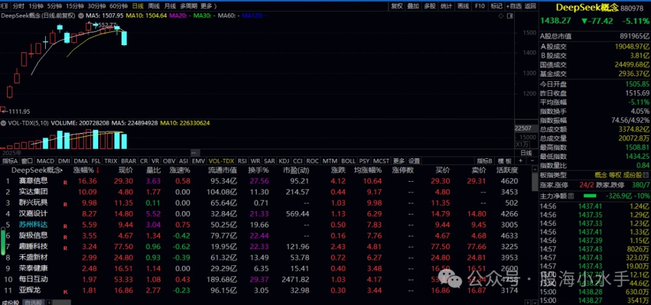Click the K marker beside 亚辉龙
651x305 pixels.
coord(64,292)
